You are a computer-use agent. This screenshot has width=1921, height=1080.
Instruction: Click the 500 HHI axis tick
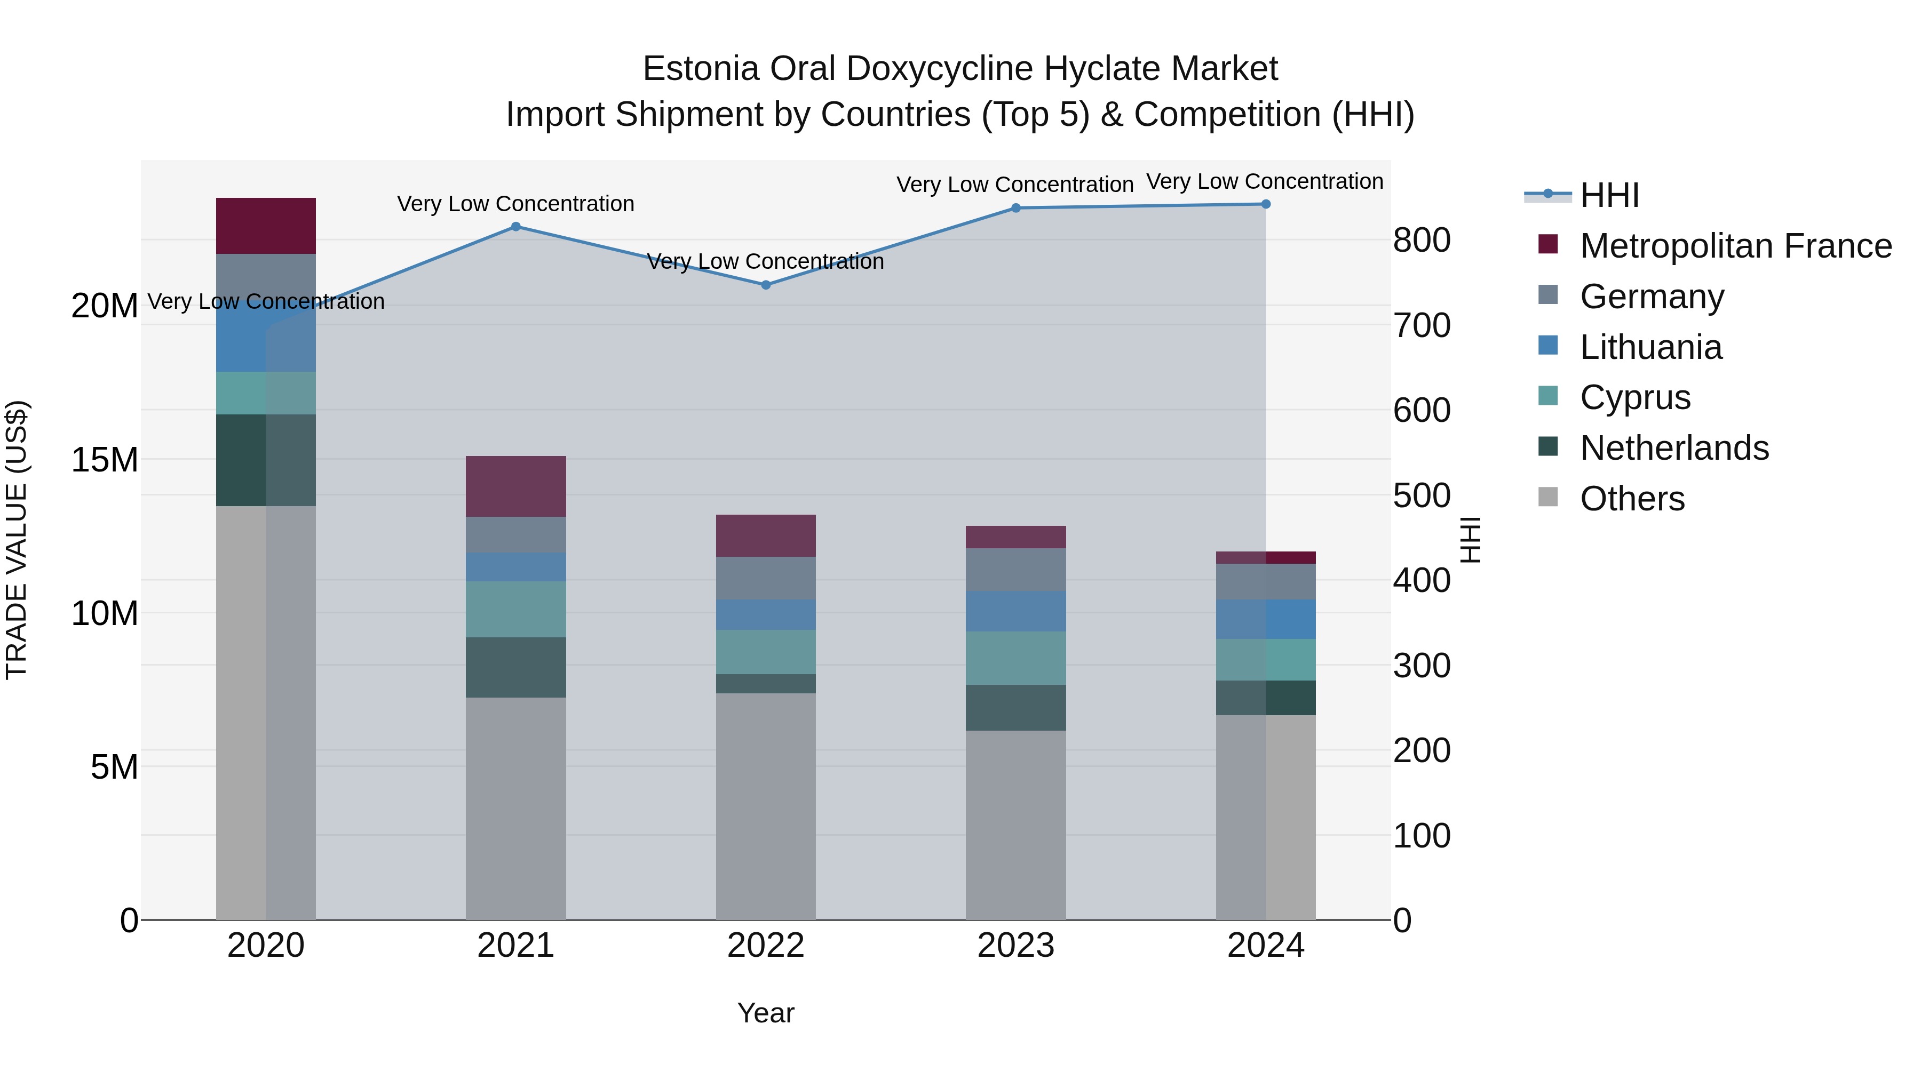(x=1422, y=495)
